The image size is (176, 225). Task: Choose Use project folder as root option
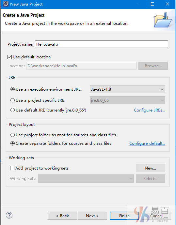point(12,135)
